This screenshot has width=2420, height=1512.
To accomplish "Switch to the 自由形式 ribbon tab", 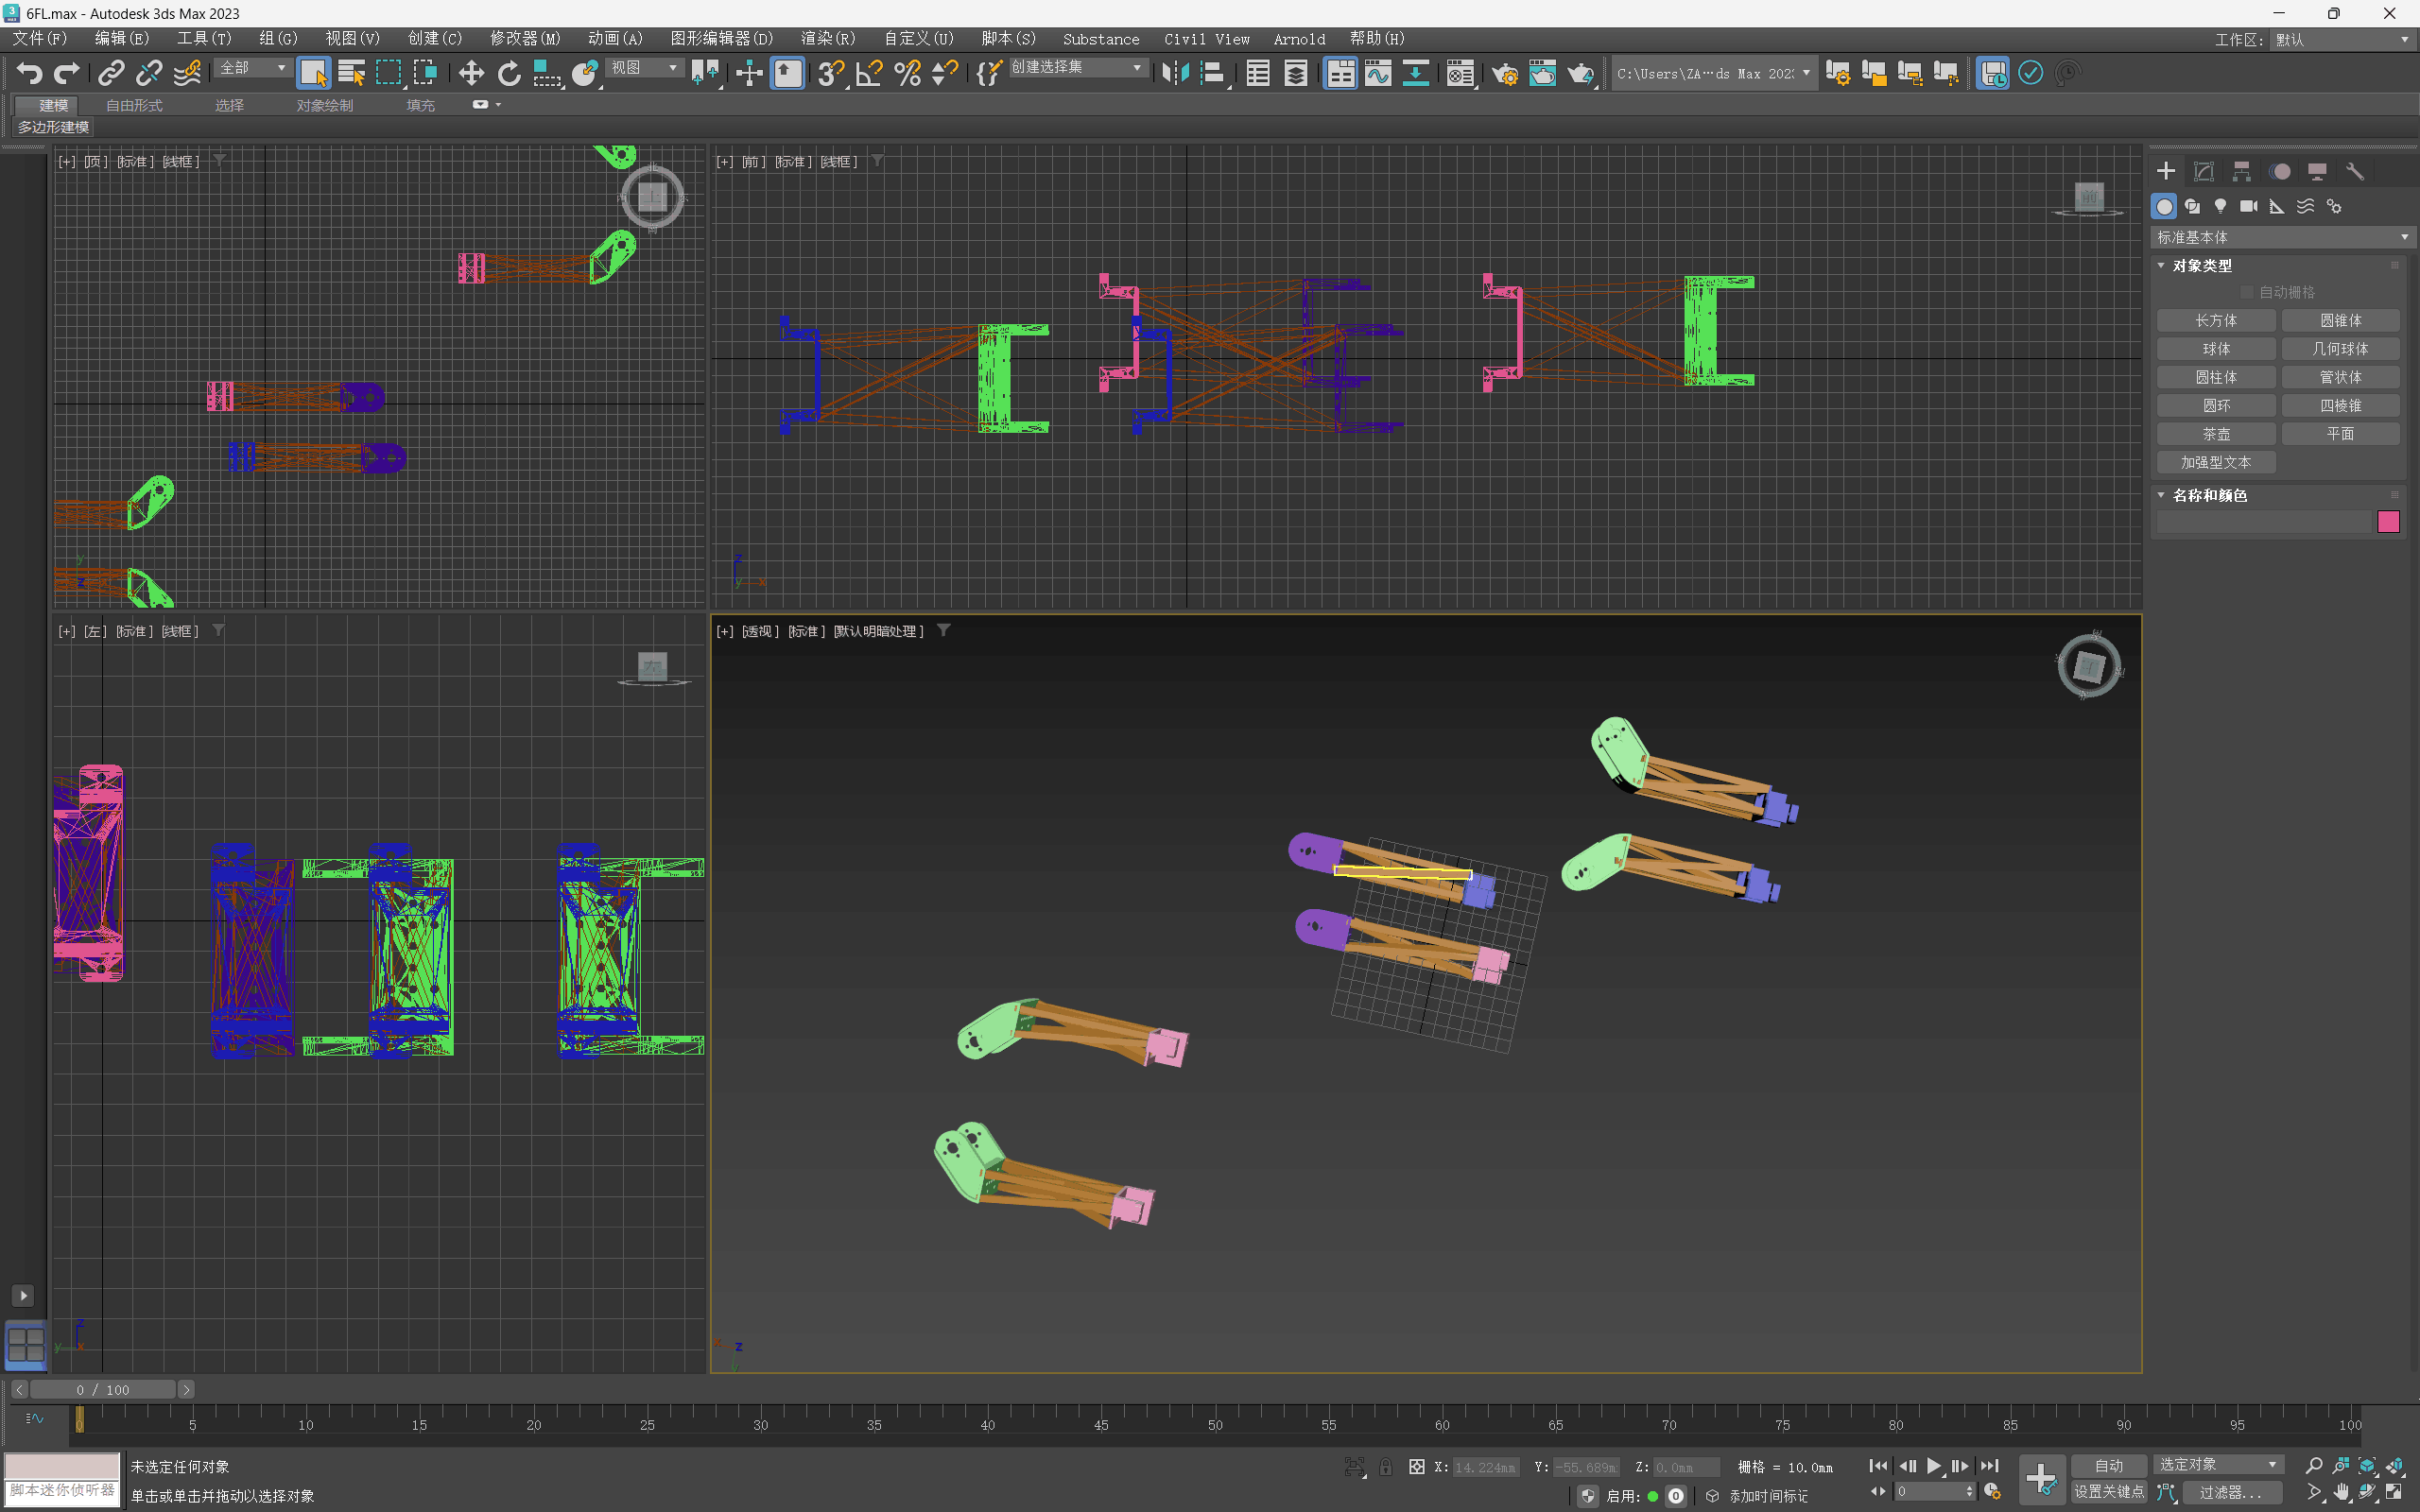I will point(134,105).
